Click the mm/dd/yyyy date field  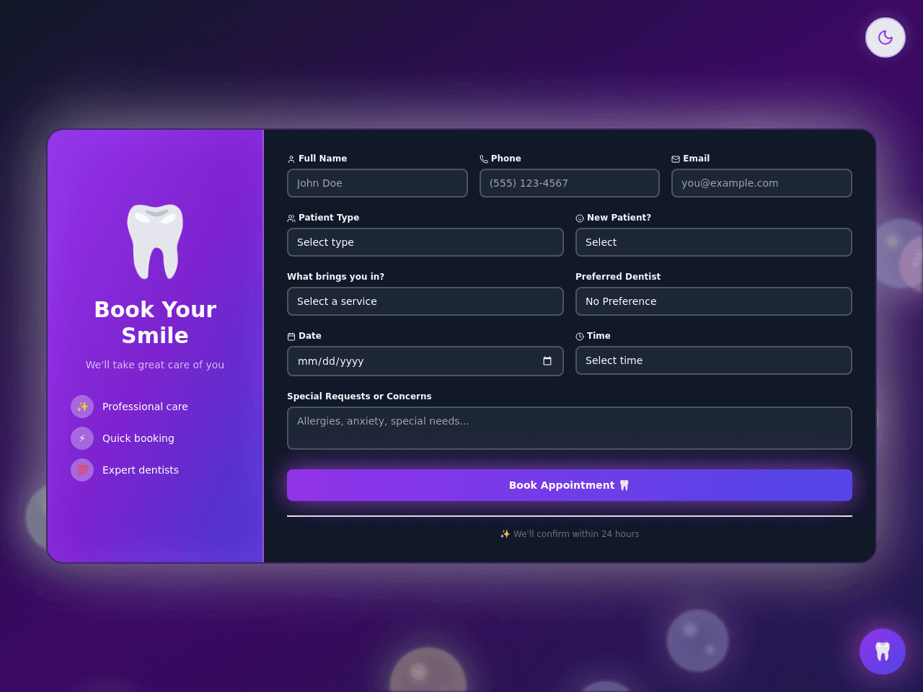tap(425, 361)
